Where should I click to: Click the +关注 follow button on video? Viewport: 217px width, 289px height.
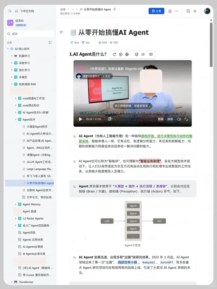coord(106,76)
